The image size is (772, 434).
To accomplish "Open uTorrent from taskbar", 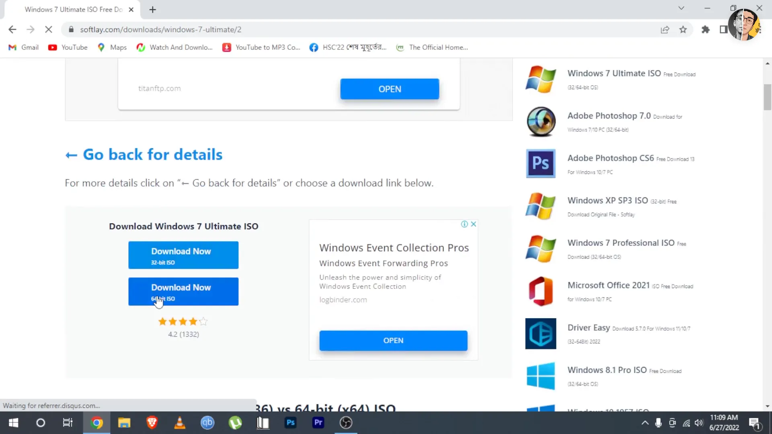I will pos(235,423).
